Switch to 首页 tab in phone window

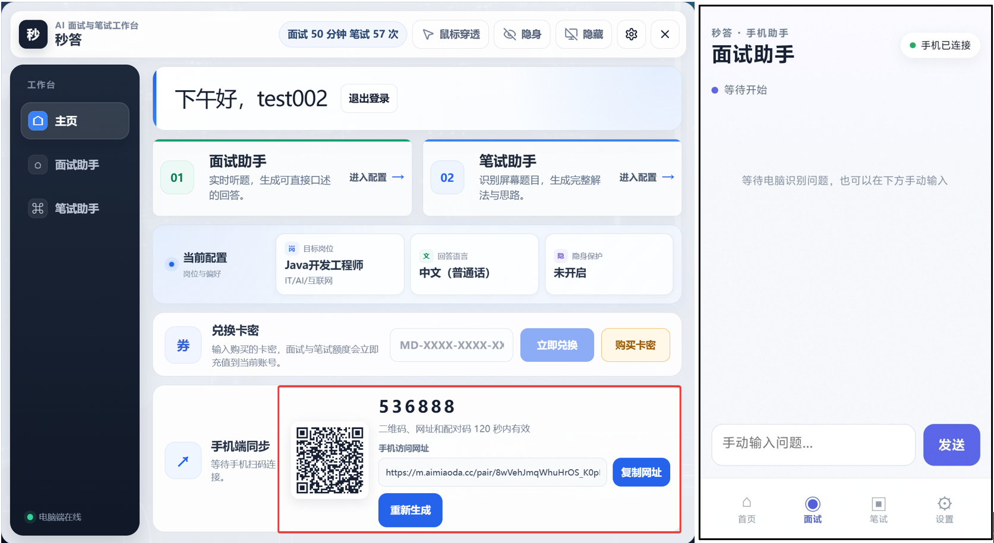pyautogui.click(x=747, y=510)
